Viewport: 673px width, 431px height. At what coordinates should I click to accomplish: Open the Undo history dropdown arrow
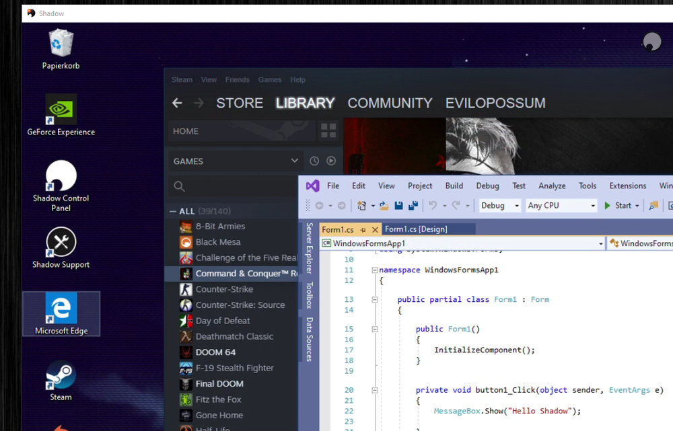coord(444,206)
